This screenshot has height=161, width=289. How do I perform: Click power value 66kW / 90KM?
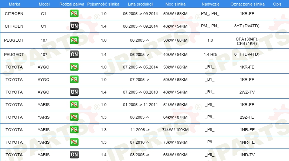[175, 155]
